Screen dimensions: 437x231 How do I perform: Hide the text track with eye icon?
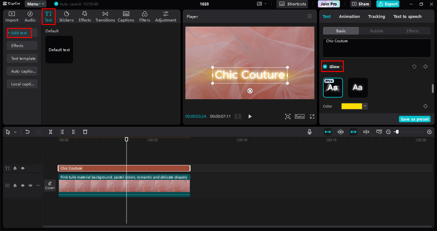point(23,168)
